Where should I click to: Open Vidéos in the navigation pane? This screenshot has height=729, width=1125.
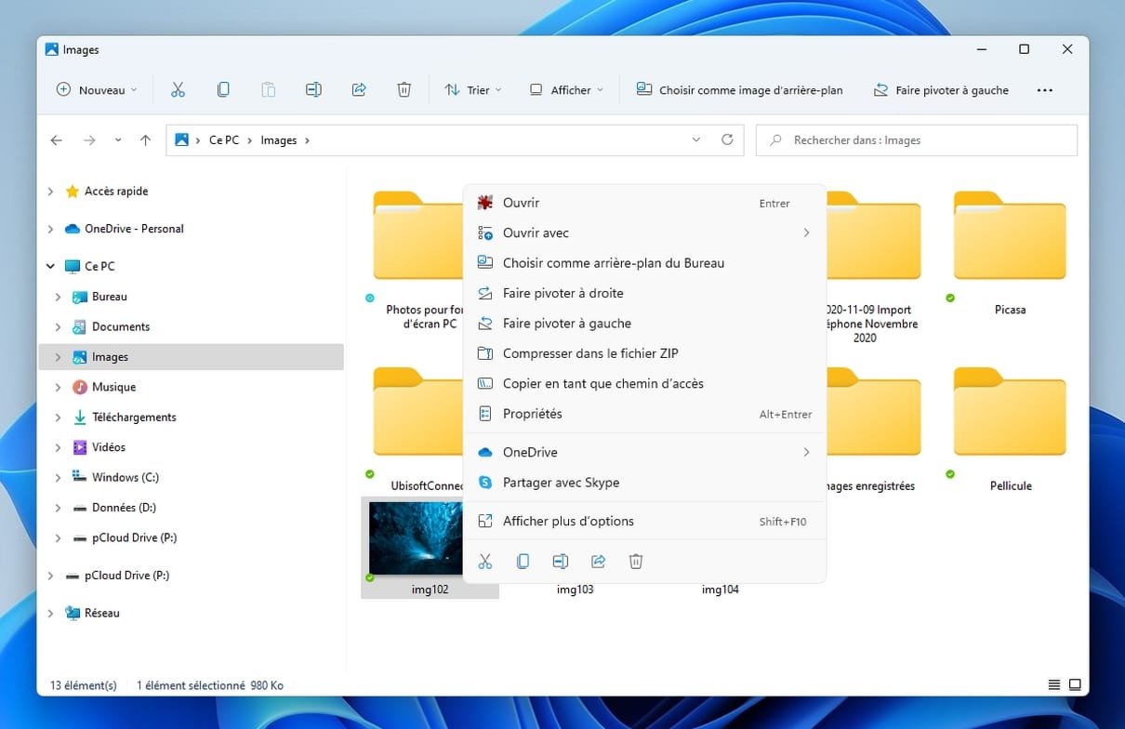click(x=109, y=447)
